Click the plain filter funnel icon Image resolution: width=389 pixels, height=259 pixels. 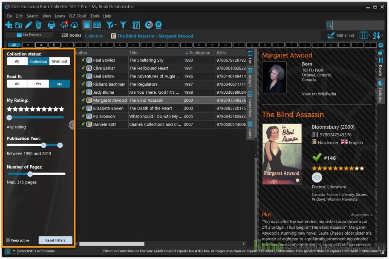pos(123,25)
